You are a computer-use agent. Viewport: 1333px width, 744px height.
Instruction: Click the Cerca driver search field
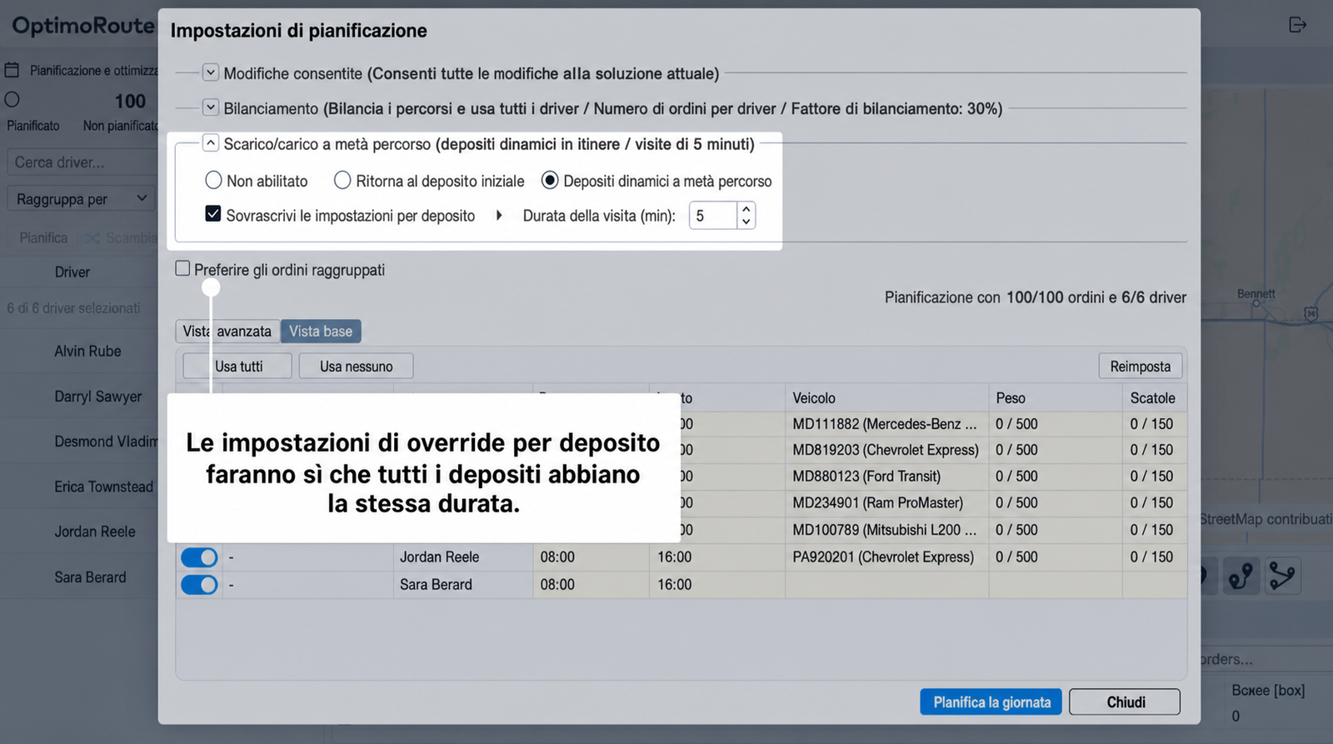pos(82,162)
